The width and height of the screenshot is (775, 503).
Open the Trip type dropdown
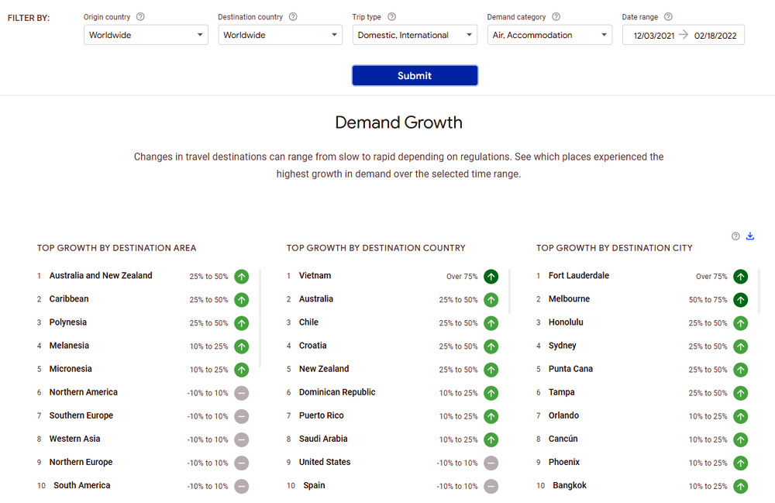[415, 35]
